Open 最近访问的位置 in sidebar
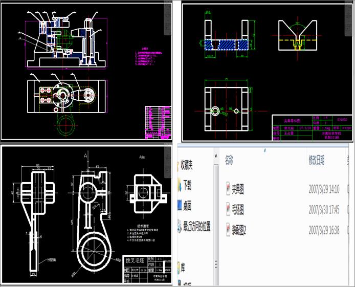This screenshot has height=287, width=355. (197, 226)
